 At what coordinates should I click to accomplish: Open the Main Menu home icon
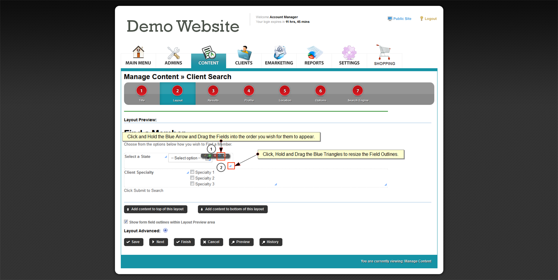point(138,52)
